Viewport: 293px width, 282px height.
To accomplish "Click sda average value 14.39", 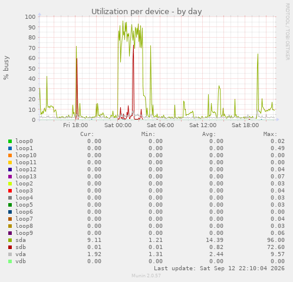I will click(215, 240).
